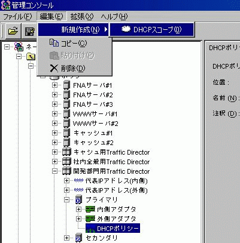The width and height of the screenshot is (240, 243).
Task: Expand FNAサーバ#1 node
Action: 54,85
